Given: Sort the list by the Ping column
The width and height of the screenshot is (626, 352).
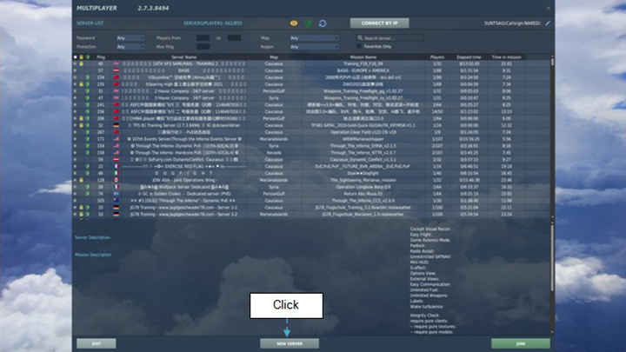Looking at the screenshot, I should (x=101, y=57).
